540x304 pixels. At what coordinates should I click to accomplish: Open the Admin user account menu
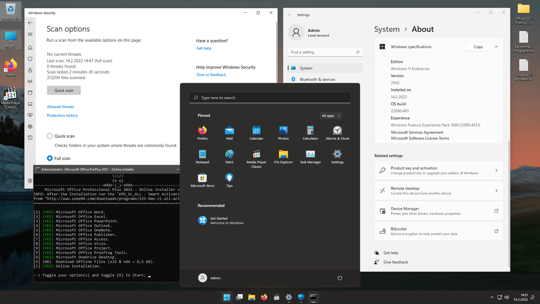tap(210, 278)
